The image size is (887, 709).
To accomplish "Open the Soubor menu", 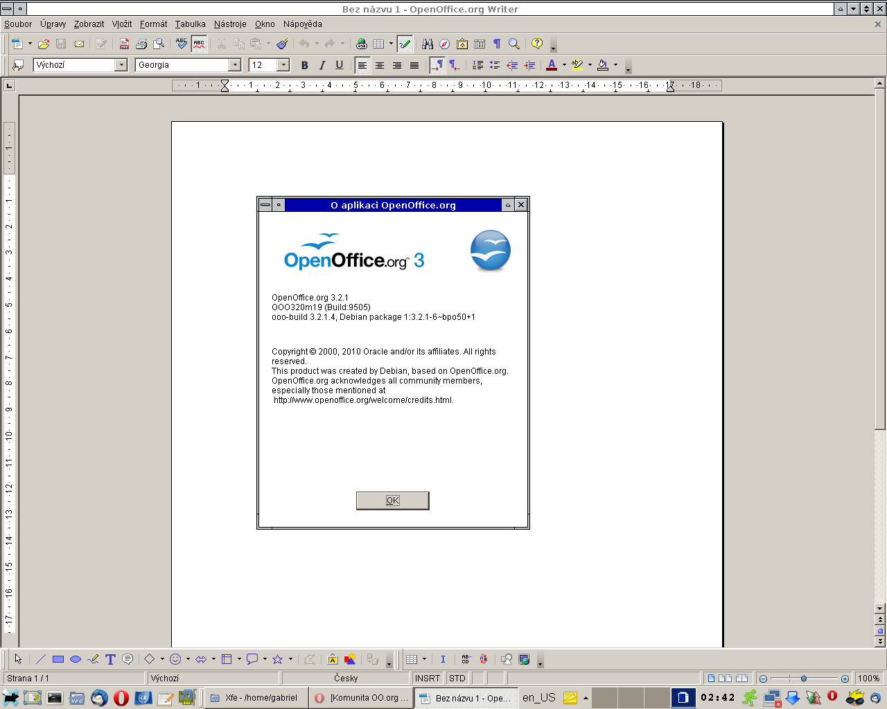I will pyautogui.click(x=18, y=24).
